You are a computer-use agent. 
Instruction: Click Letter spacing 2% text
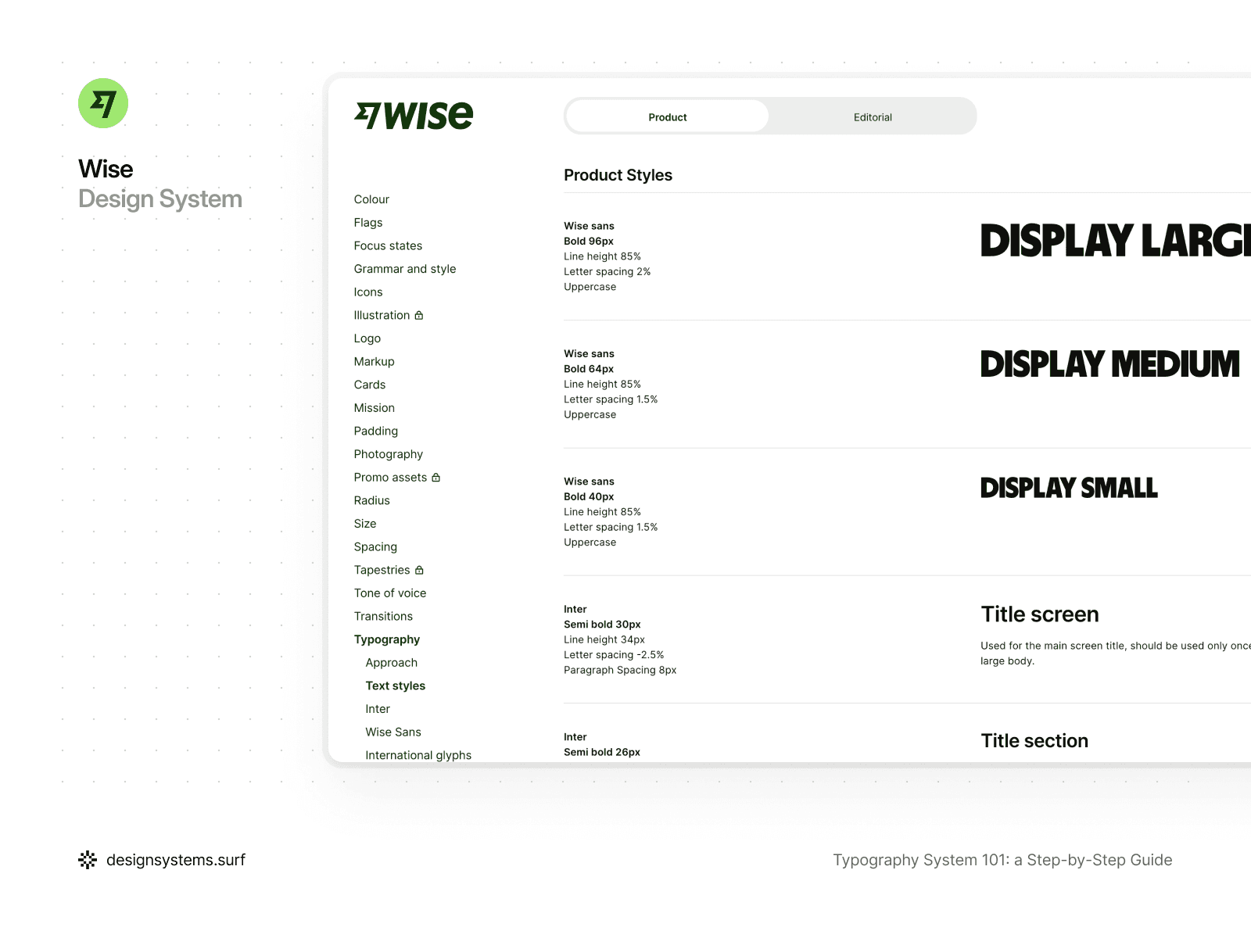click(x=608, y=272)
